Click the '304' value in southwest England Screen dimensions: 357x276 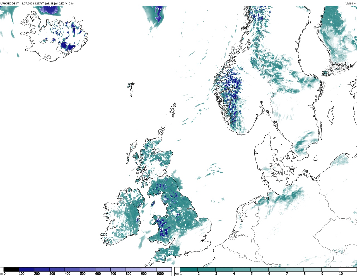pos(170,253)
